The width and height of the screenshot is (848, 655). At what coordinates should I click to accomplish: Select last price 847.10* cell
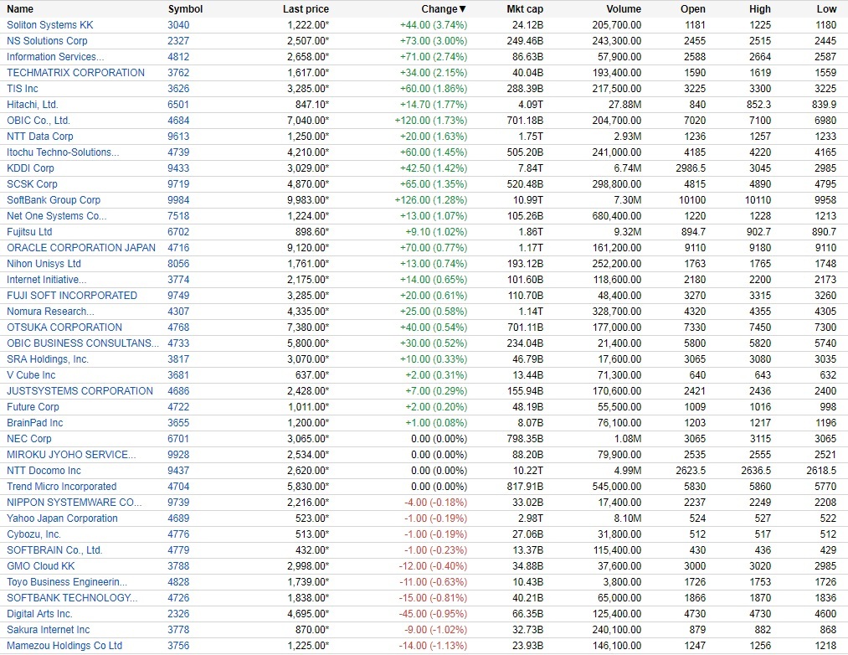(312, 105)
